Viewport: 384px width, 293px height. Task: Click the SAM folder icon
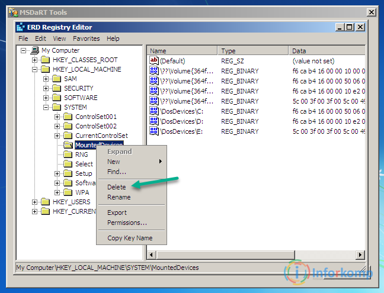coord(56,79)
